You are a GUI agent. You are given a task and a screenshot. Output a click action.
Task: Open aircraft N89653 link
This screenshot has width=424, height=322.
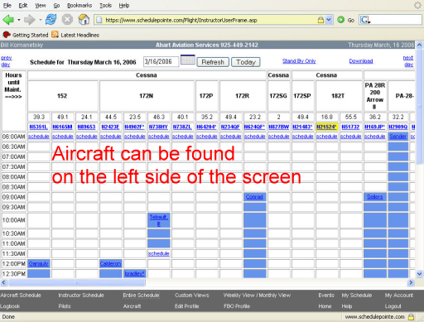pos(86,127)
